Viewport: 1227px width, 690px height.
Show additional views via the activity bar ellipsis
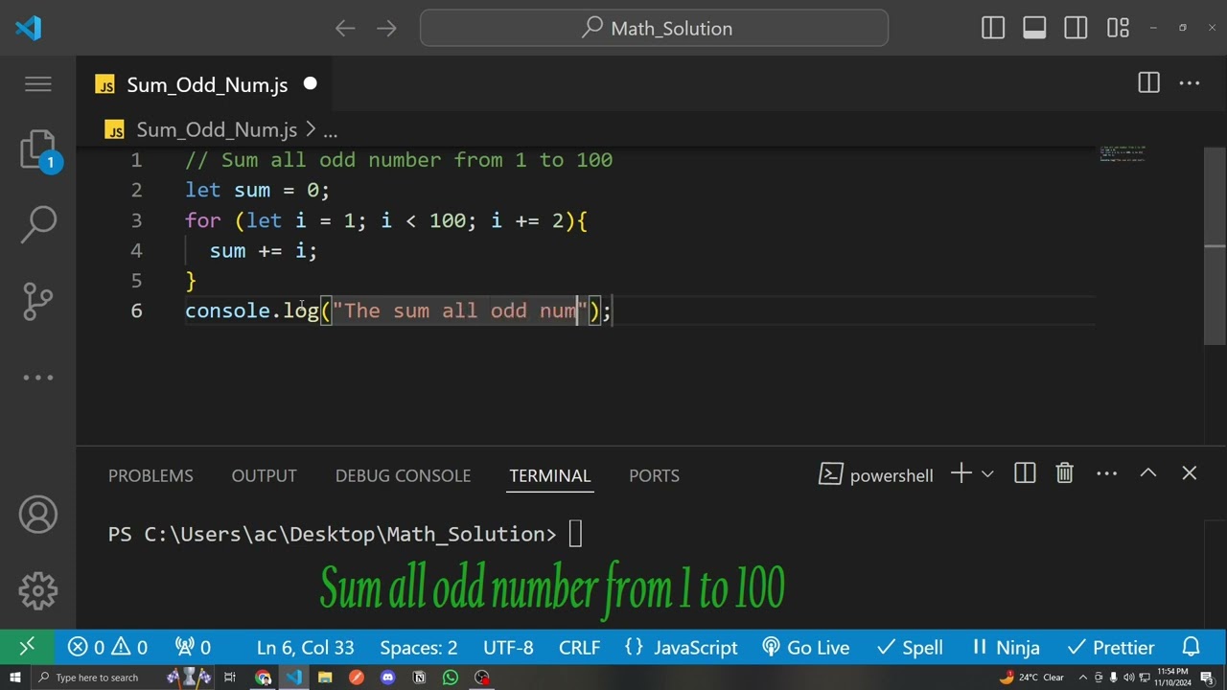point(38,378)
